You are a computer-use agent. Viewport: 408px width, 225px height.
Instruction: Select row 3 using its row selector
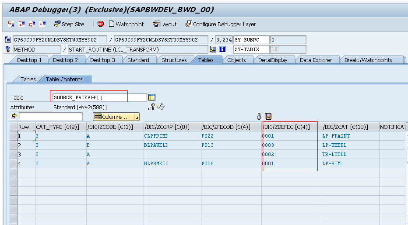(x=13, y=154)
